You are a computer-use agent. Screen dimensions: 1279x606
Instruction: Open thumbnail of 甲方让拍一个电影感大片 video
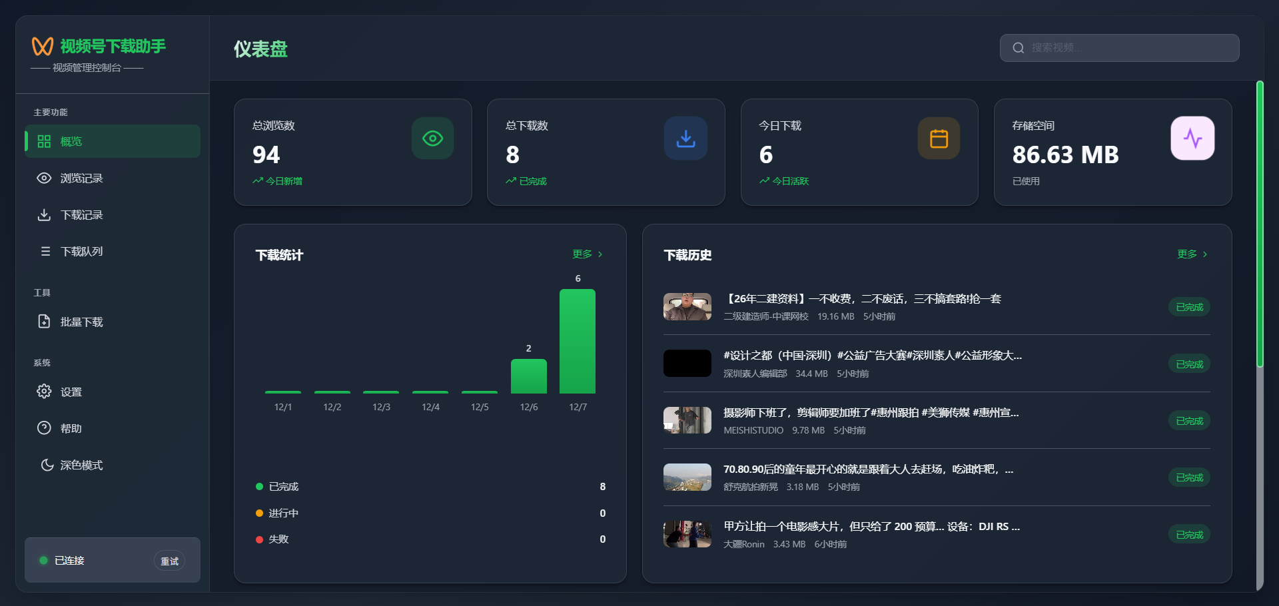687,534
